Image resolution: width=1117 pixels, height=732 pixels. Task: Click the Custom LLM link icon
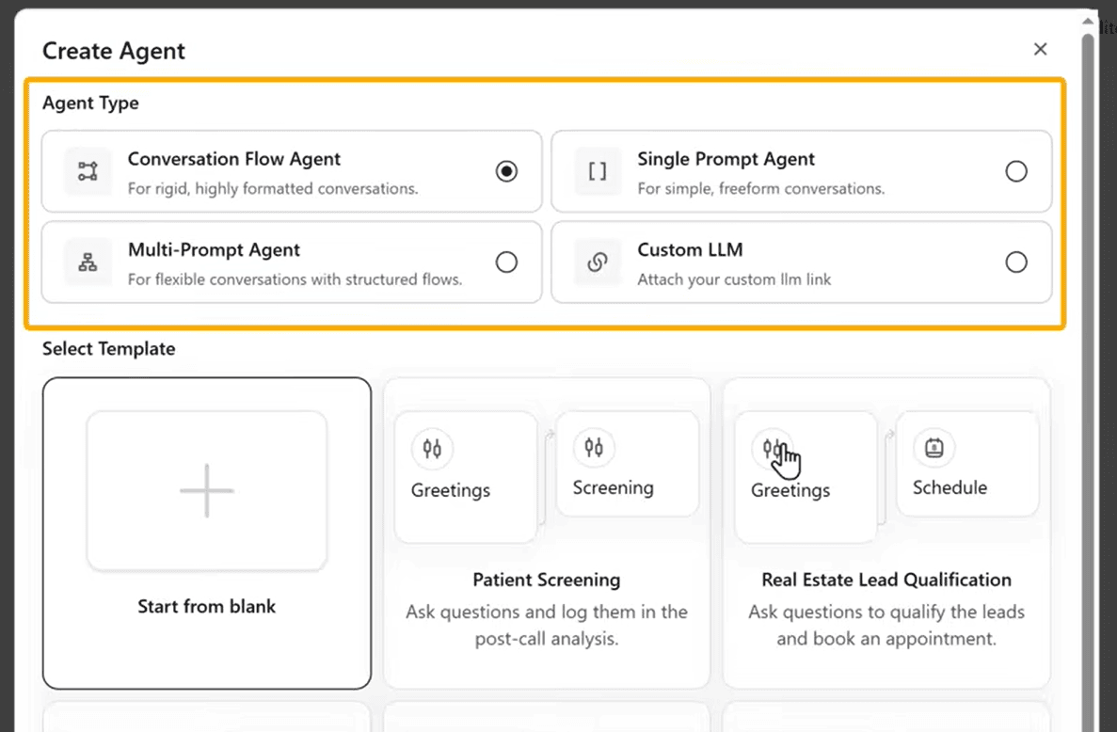pyautogui.click(x=597, y=263)
